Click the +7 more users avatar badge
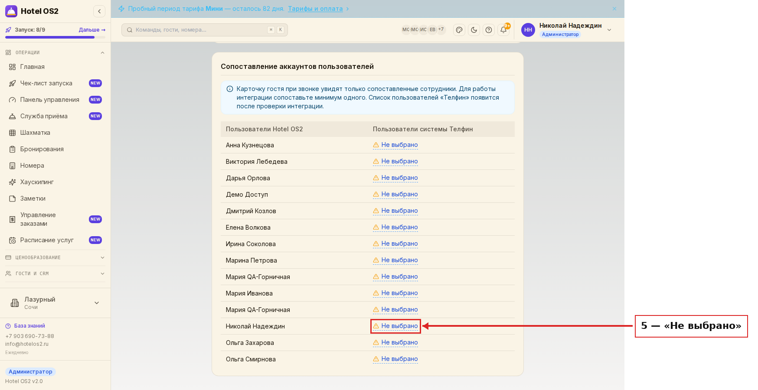758x390 pixels. click(441, 30)
